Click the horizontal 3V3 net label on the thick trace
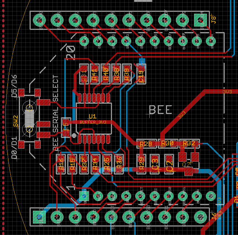The height and width of the screenshot is (235, 238). 227,91
